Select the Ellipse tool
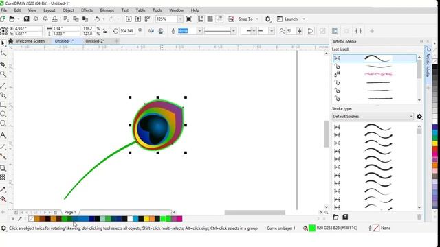This screenshot has width=440, height=247. 3,114
